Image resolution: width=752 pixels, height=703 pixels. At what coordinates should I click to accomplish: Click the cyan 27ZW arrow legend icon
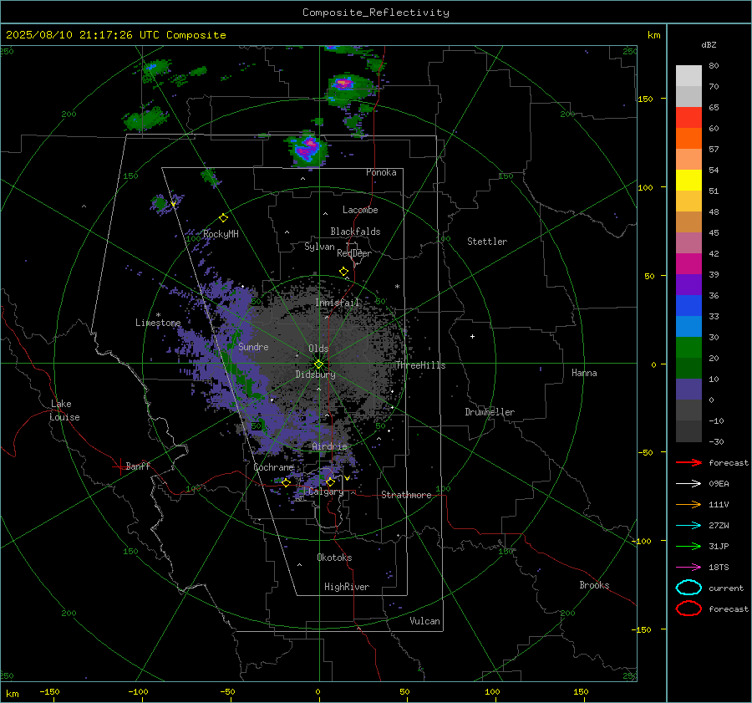click(688, 525)
